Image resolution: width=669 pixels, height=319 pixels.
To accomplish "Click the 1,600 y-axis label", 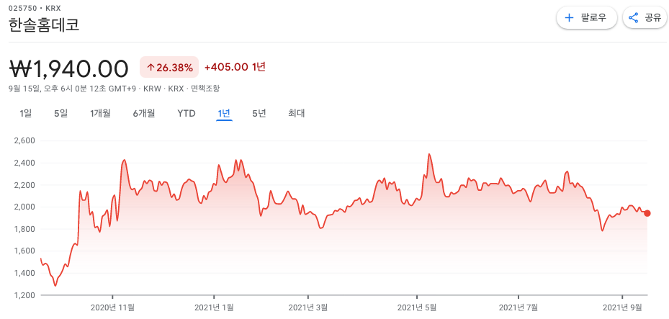I will pyautogui.click(x=24, y=251).
